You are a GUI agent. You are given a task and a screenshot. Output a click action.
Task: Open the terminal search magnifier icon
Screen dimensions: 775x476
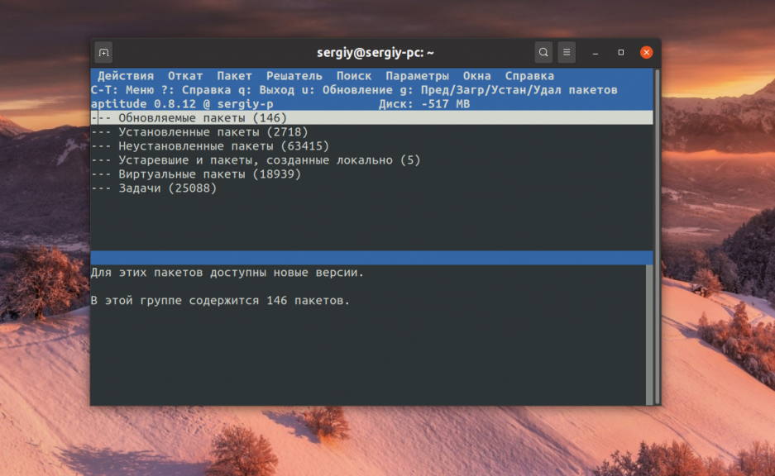(x=543, y=53)
